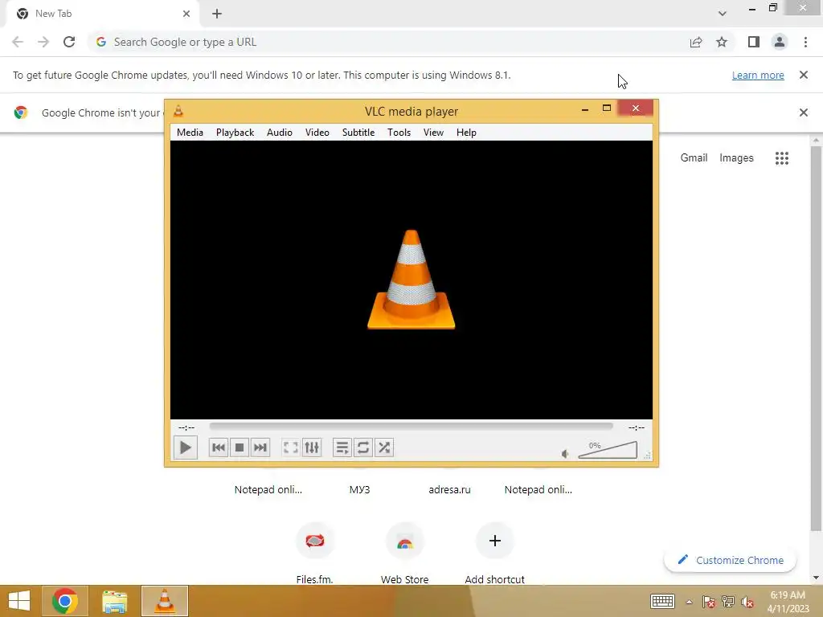Close the New Tab tab
The width and height of the screenshot is (823, 617).
click(x=186, y=14)
